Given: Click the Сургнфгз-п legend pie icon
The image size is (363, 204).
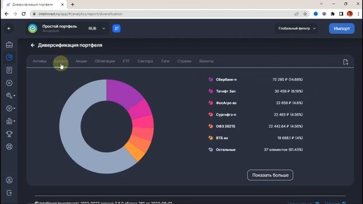Looking at the screenshot, I should coord(210,114).
